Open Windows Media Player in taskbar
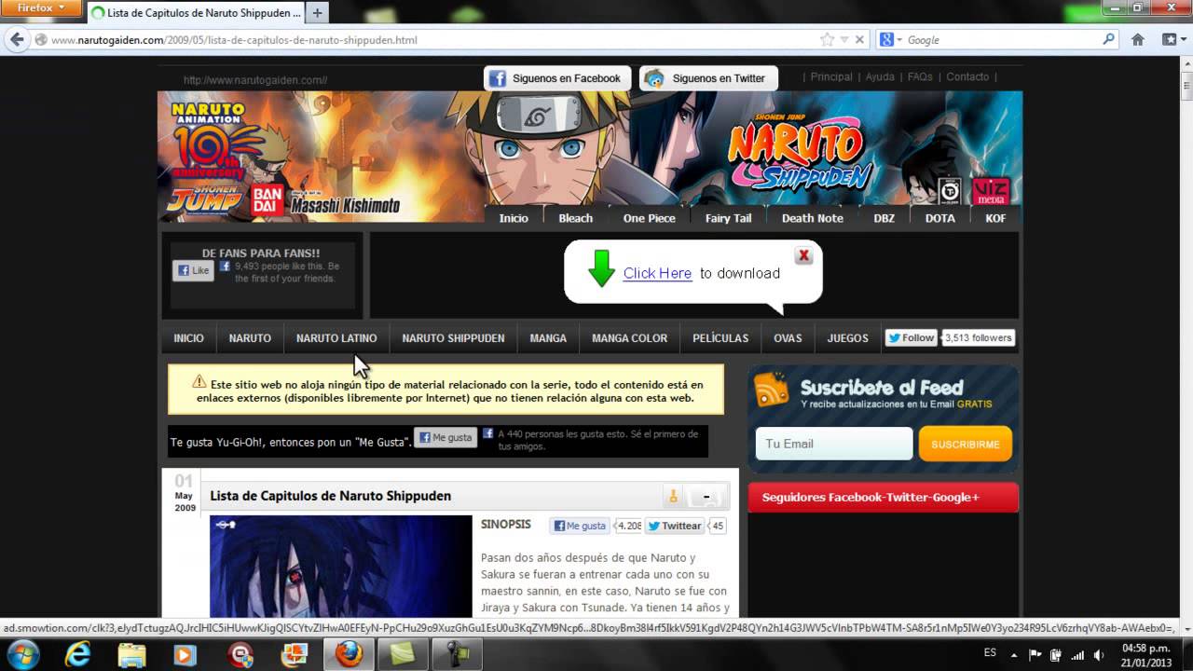The height and width of the screenshot is (671, 1193). coord(185,655)
